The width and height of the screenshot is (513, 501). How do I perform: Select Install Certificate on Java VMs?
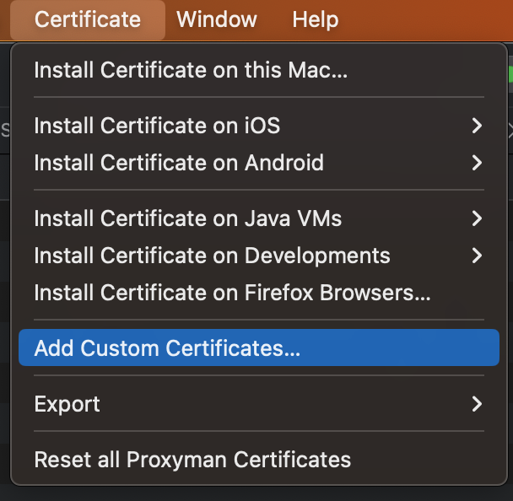click(x=188, y=218)
